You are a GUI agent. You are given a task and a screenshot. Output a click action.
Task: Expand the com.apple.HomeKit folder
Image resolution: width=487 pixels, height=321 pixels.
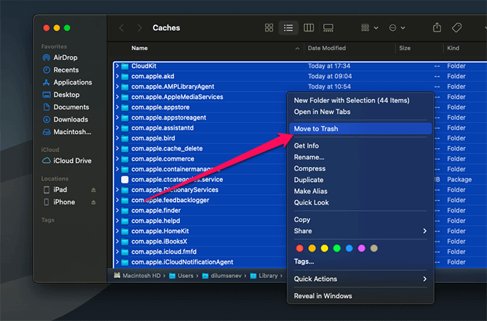click(117, 231)
